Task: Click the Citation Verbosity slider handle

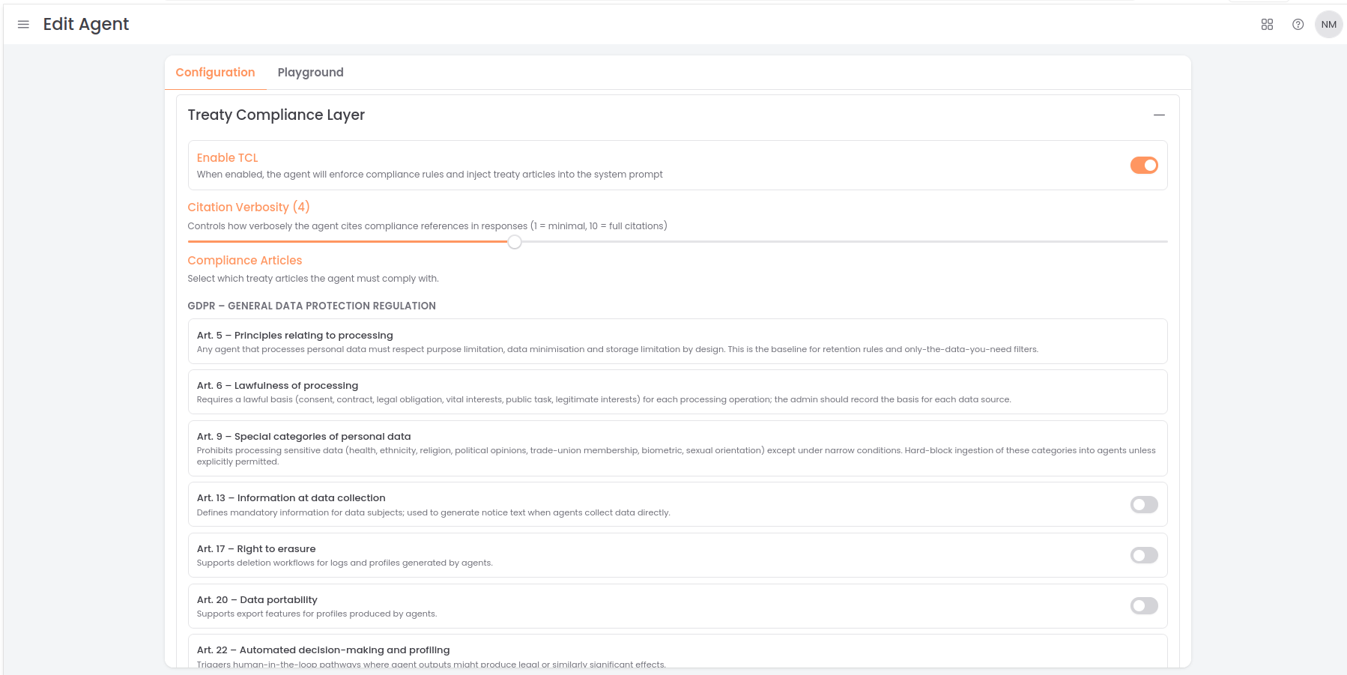Action: click(x=514, y=242)
